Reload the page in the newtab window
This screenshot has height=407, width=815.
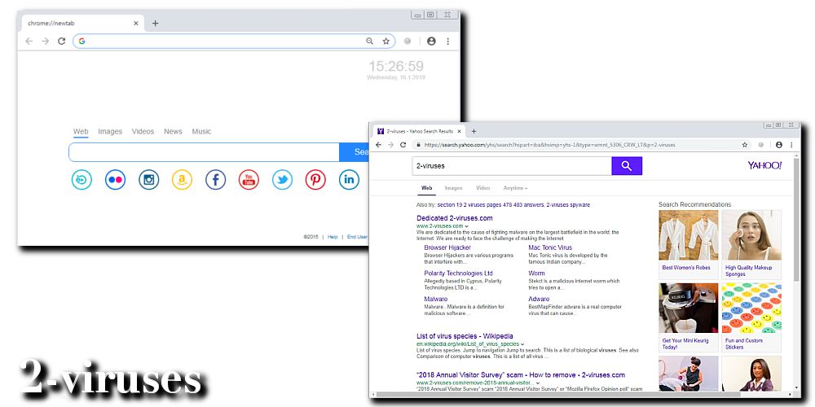pyautogui.click(x=61, y=41)
